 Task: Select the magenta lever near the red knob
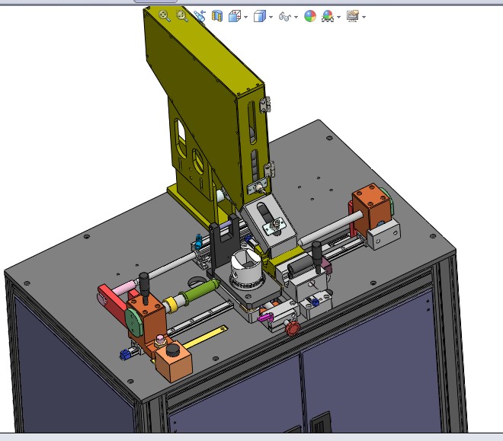266,318
